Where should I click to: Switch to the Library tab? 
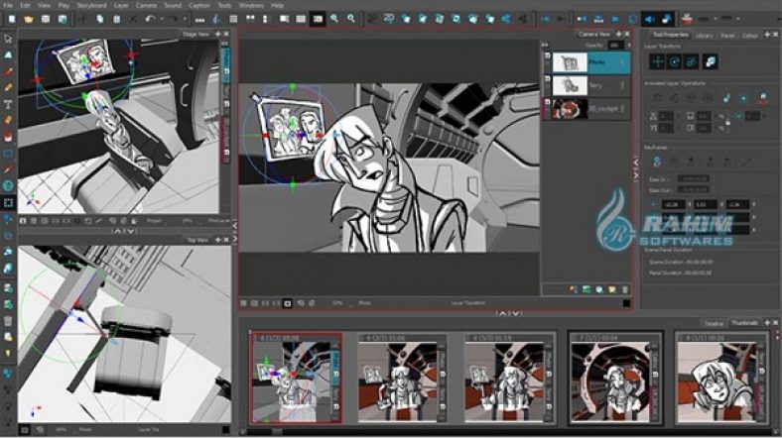pos(704,35)
